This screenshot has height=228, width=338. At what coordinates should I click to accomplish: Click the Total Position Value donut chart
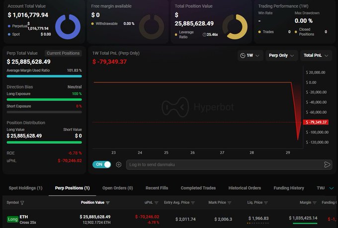pyautogui.click(x=235, y=27)
